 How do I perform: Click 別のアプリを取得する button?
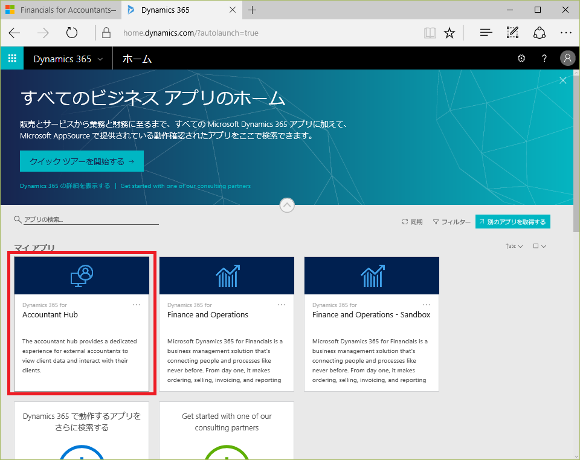tap(513, 222)
